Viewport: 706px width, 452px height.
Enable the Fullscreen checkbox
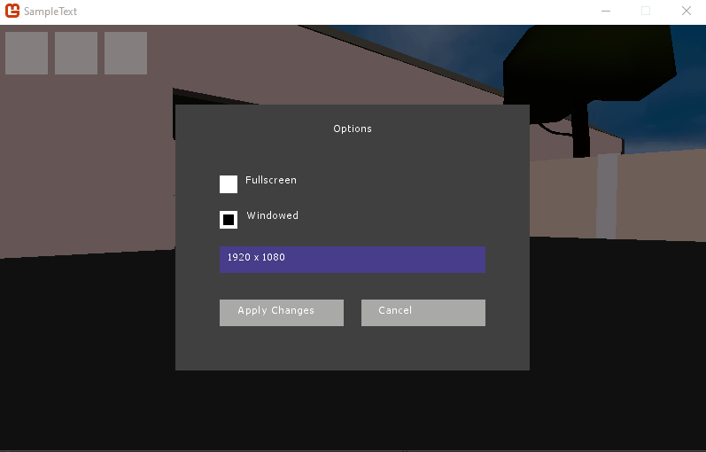click(229, 184)
